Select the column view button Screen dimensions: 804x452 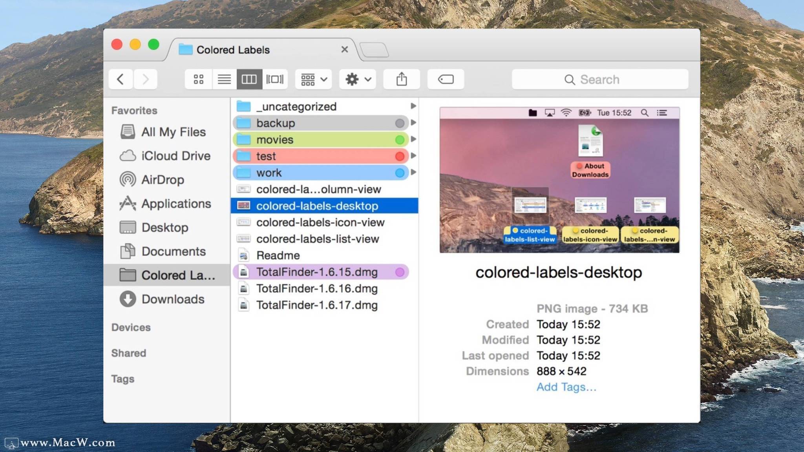click(249, 80)
